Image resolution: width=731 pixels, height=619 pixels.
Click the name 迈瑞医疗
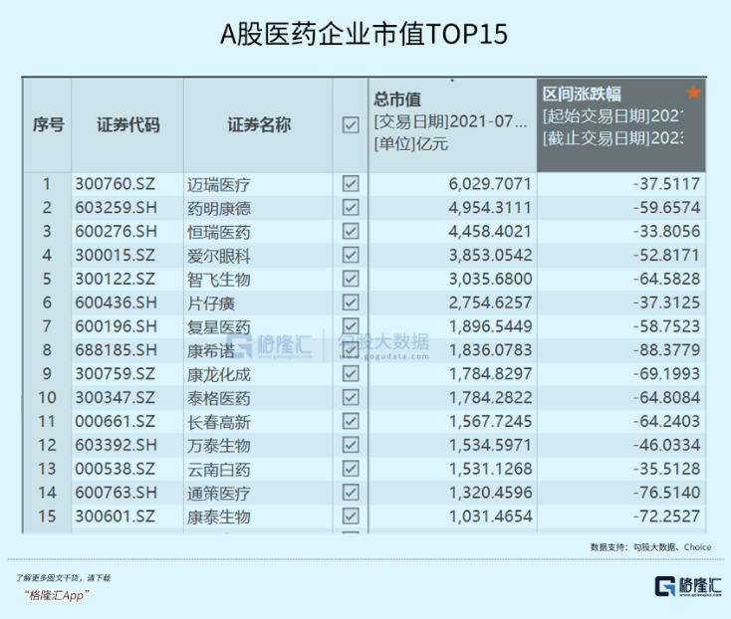pos(219,185)
